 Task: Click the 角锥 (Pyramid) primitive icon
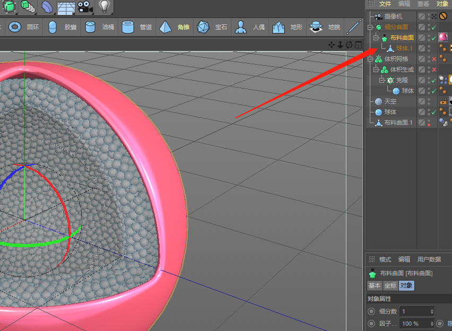[166, 27]
